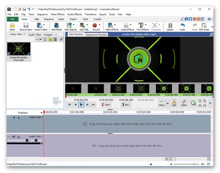Image resolution: width=220 pixels, height=173 pixels.
Task: Click the thumbs-up like icon
Action: 183,19
